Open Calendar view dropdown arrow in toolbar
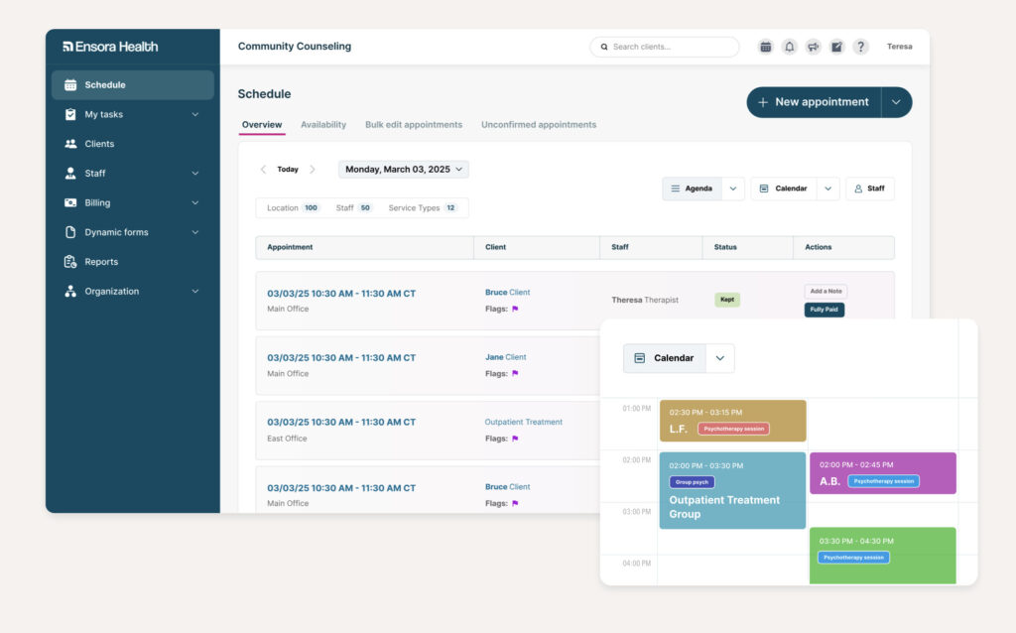Viewport: 1016px width, 633px height. (828, 189)
